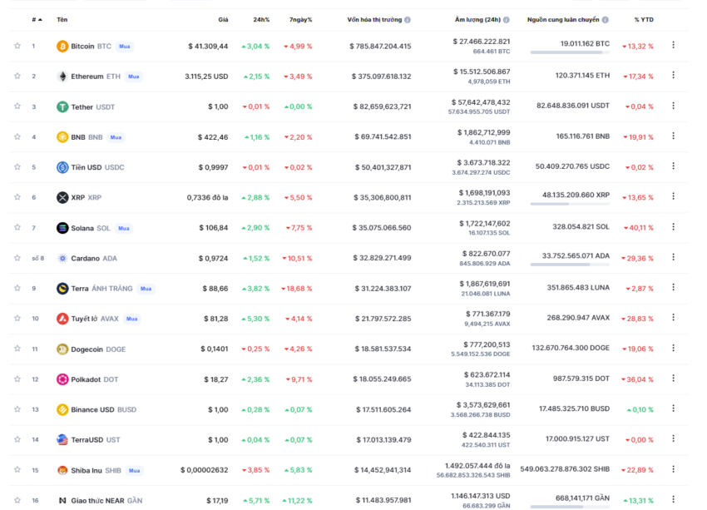Star Tether for the watchlist

click(x=17, y=106)
